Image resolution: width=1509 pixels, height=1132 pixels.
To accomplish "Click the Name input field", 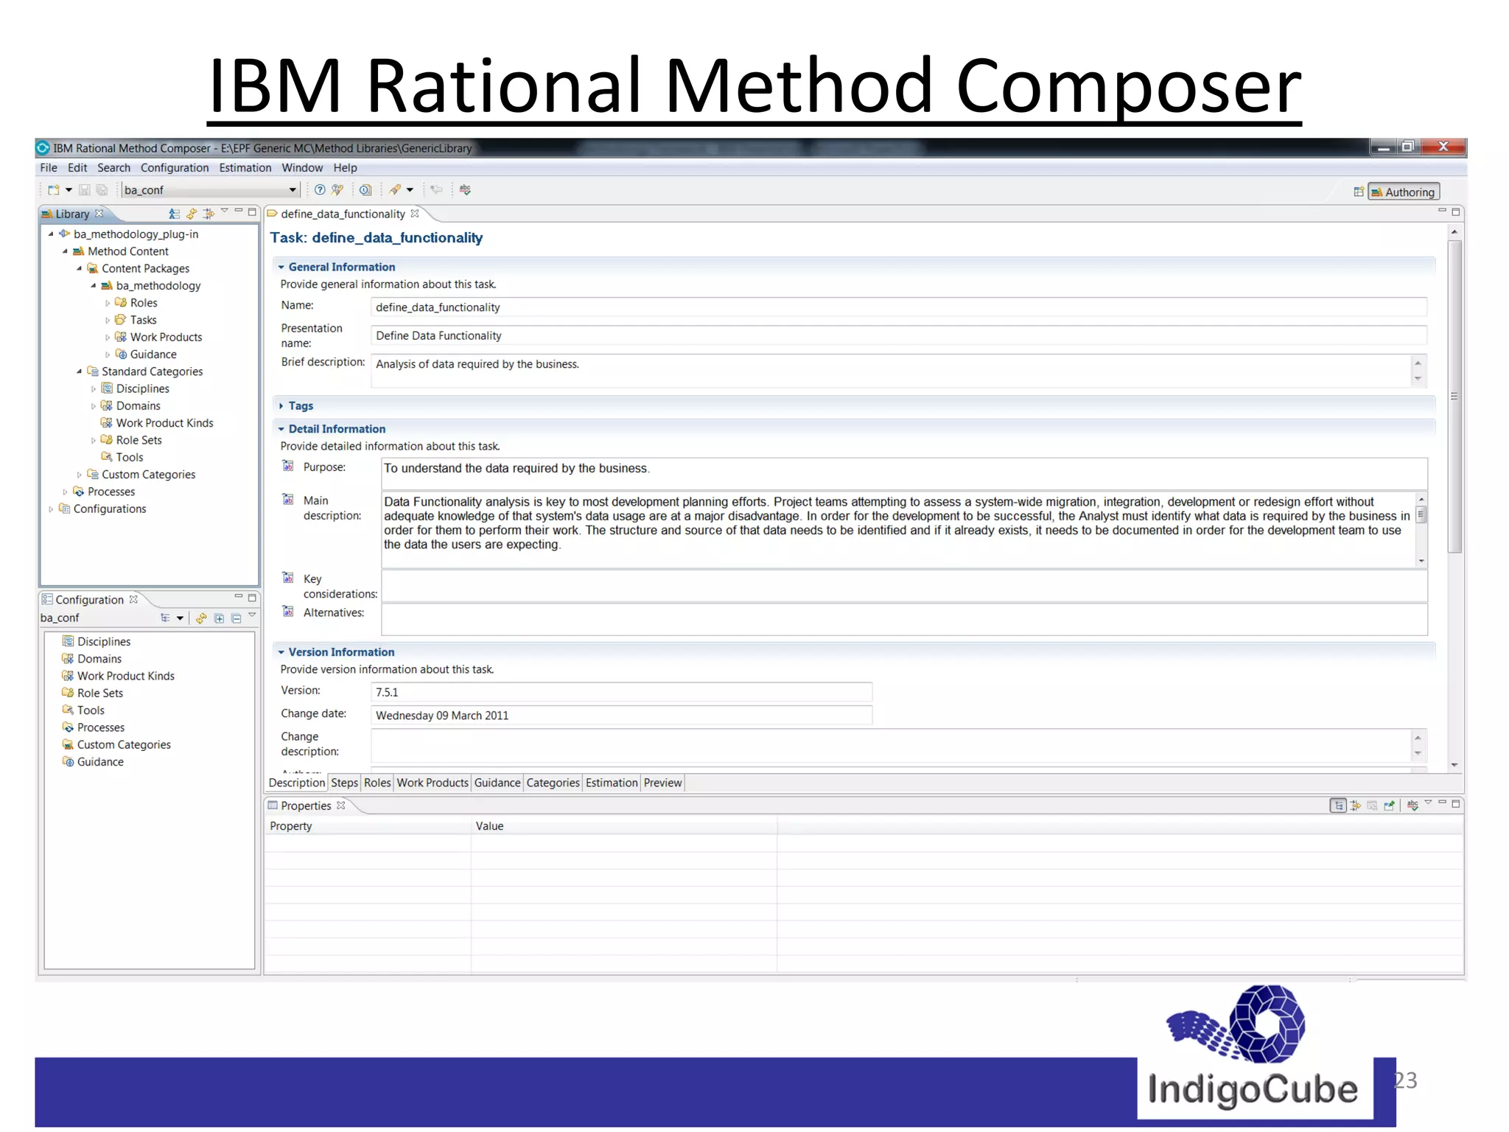I will coord(899,307).
